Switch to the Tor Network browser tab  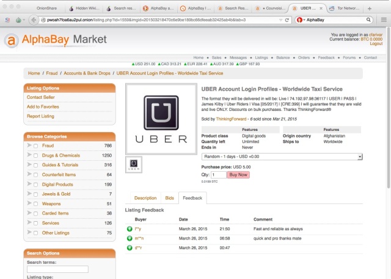[x=345, y=8]
